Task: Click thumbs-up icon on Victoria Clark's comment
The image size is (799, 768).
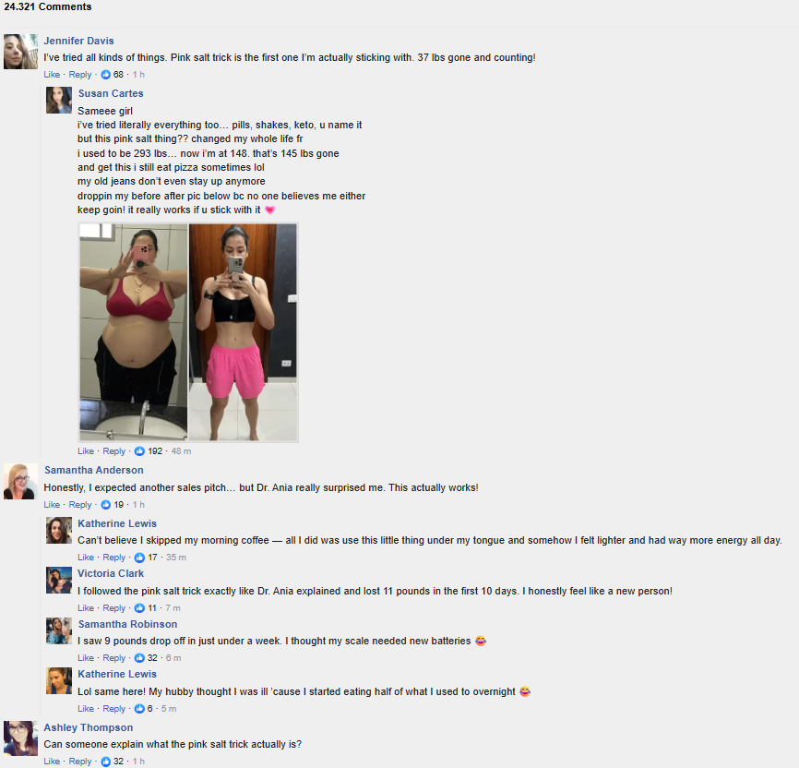Action: 139,608
